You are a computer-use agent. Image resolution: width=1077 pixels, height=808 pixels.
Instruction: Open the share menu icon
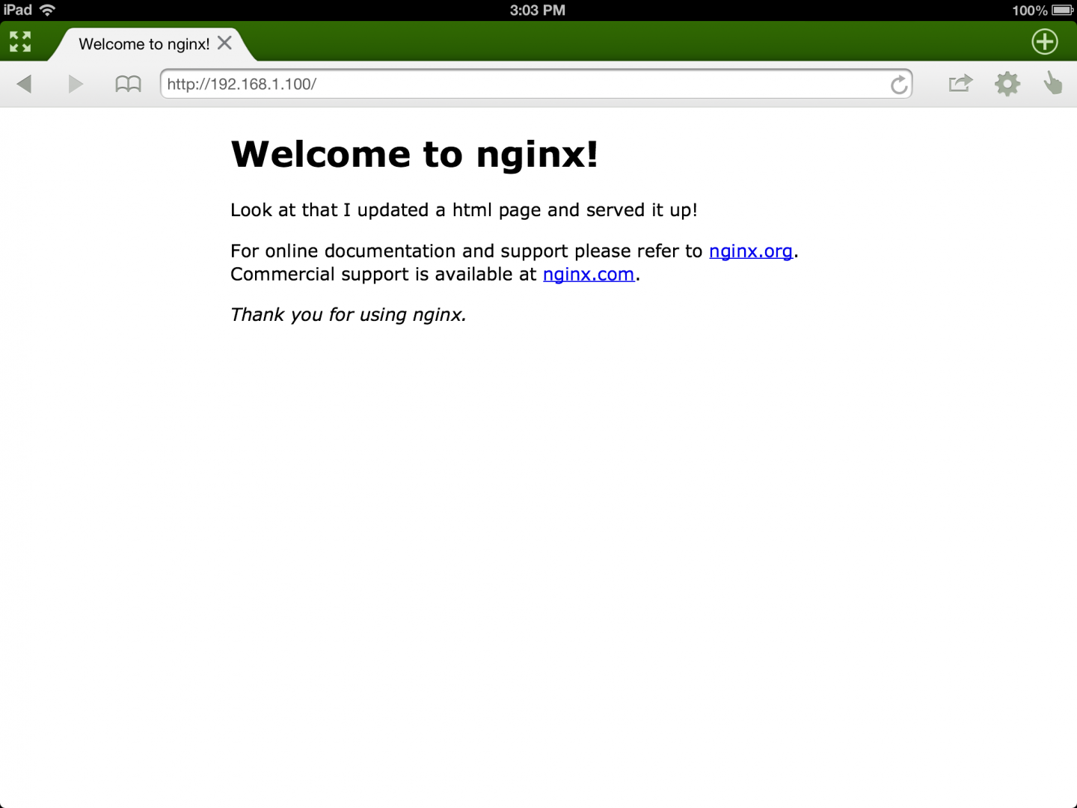pyautogui.click(x=960, y=83)
